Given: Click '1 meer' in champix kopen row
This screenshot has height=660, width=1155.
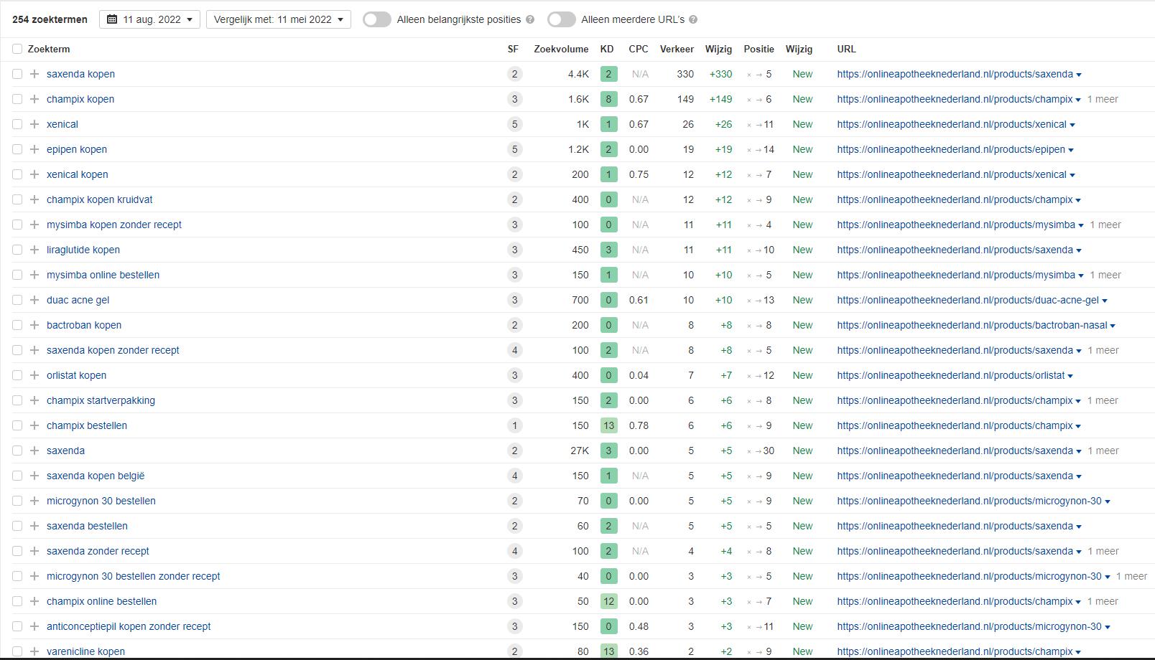Looking at the screenshot, I should (1103, 99).
